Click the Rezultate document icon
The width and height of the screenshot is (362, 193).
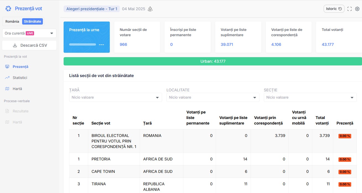click(7, 111)
